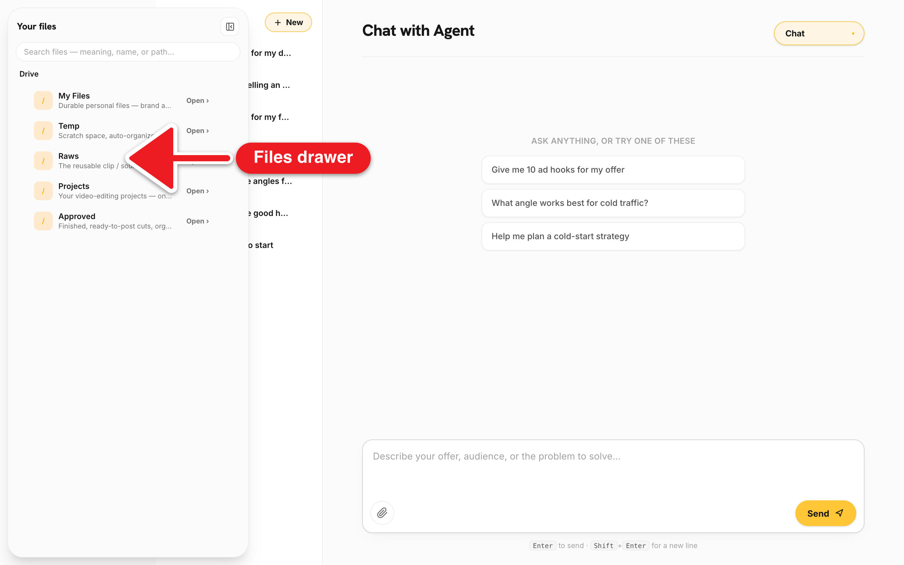Screen dimensions: 904x565
Task: Open the Approved folder
Action: pyautogui.click(x=198, y=221)
